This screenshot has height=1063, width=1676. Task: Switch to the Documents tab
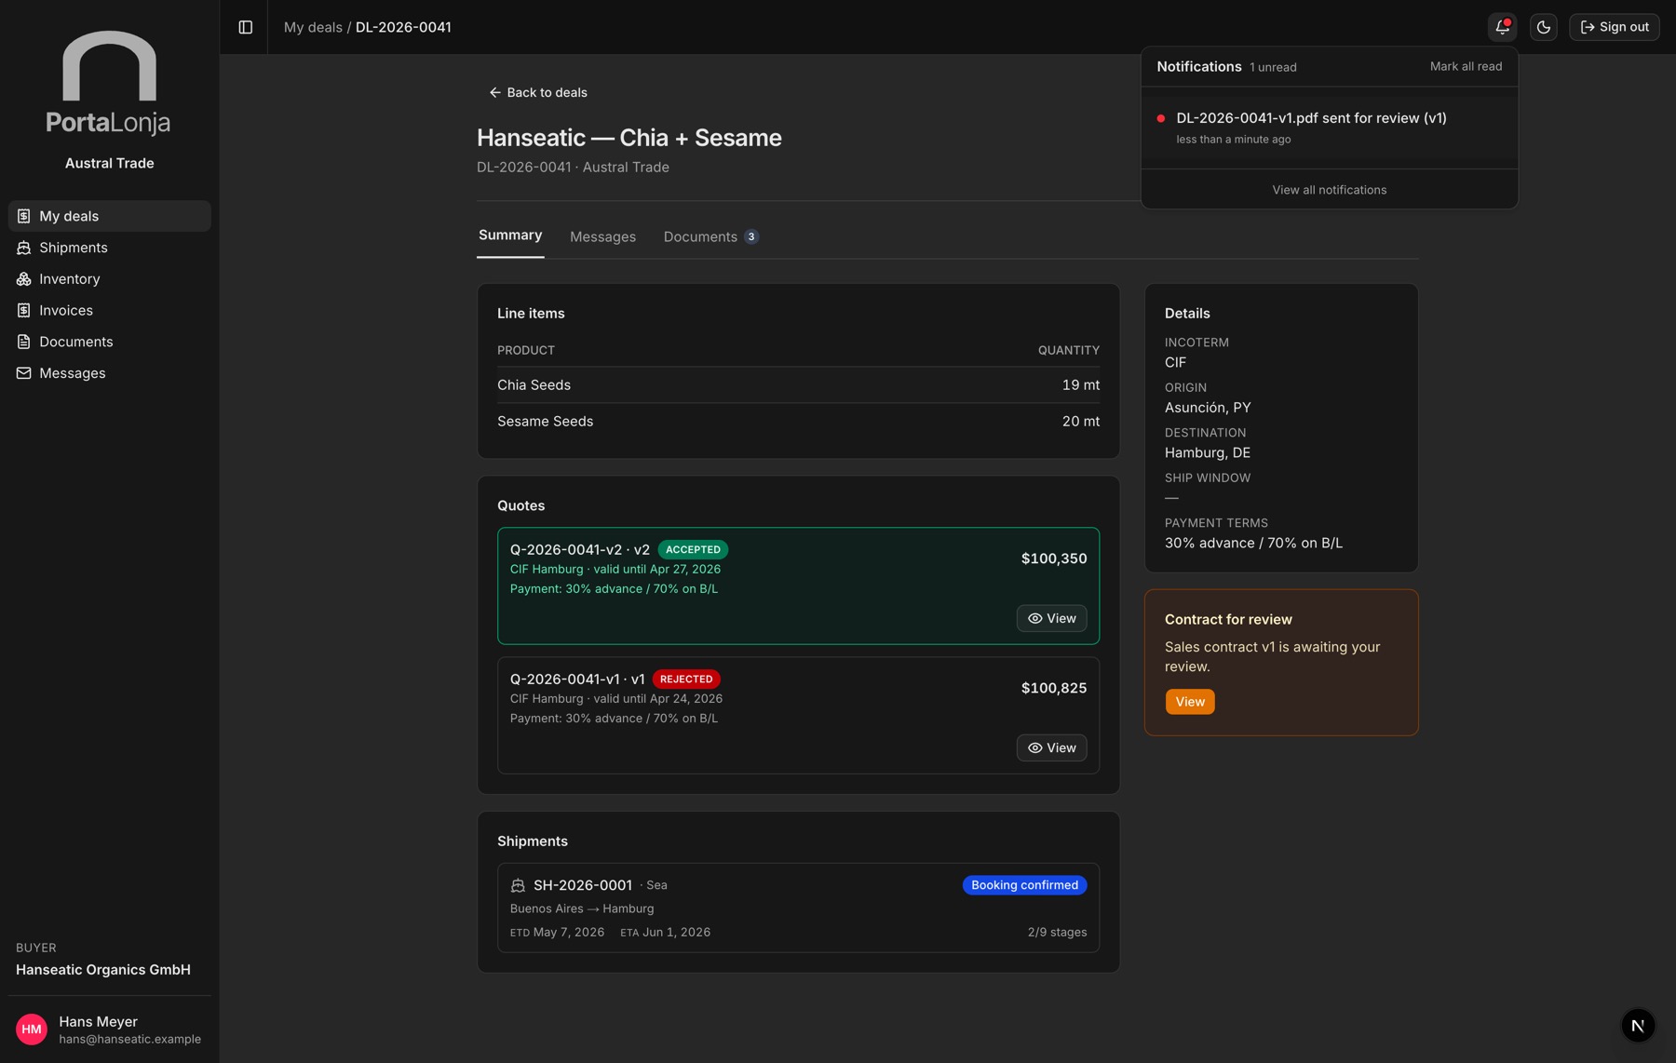coord(711,237)
